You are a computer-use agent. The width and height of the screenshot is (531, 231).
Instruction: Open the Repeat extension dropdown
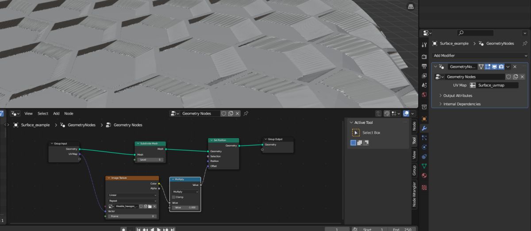pos(132,200)
